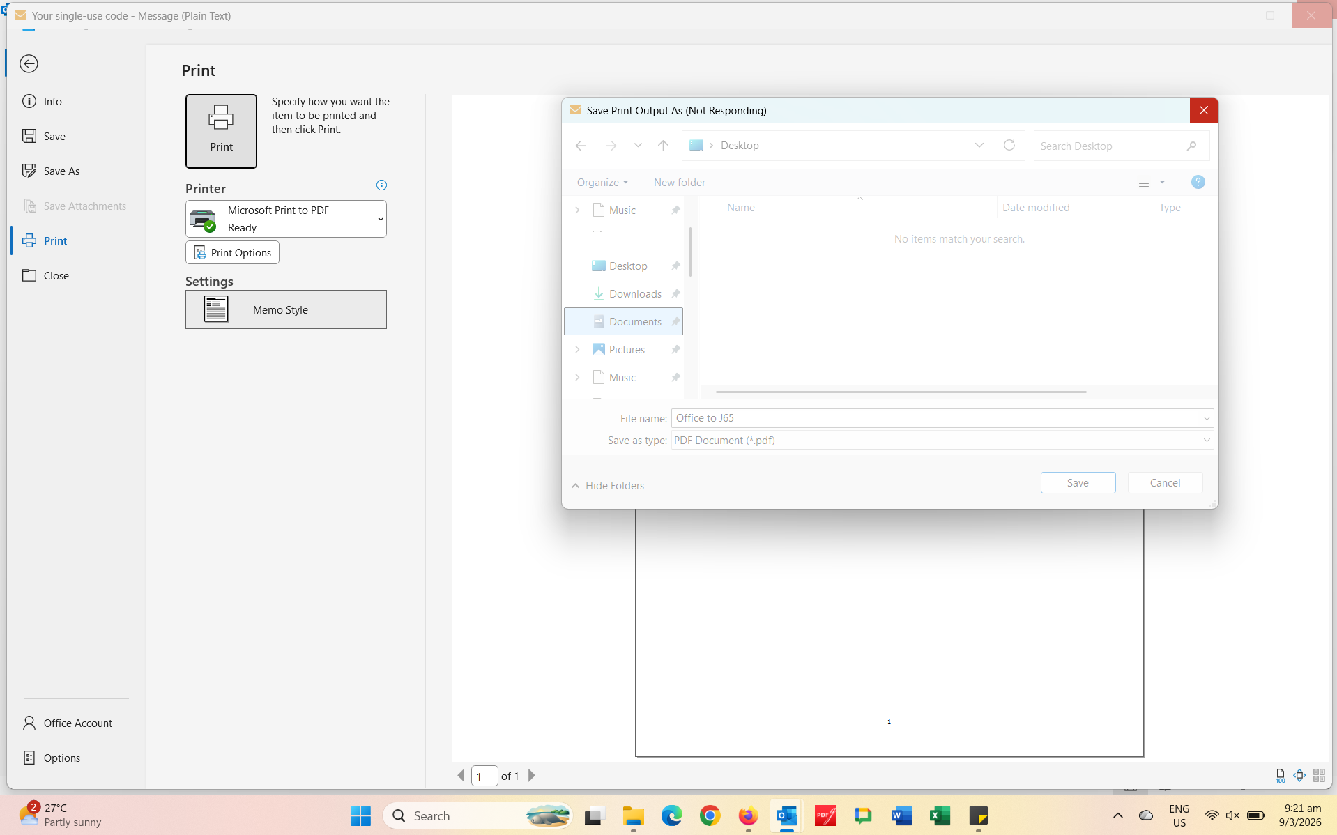This screenshot has height=835, width=1337.
Task: Open Google Chrome from taskbar
Action: [710, 815]
